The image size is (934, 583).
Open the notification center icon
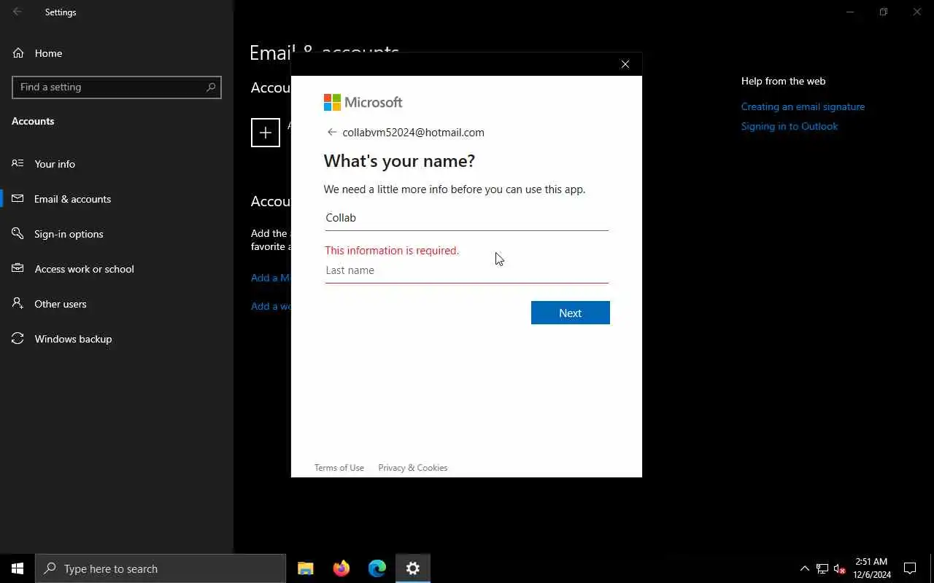click(x=910, y=568)
